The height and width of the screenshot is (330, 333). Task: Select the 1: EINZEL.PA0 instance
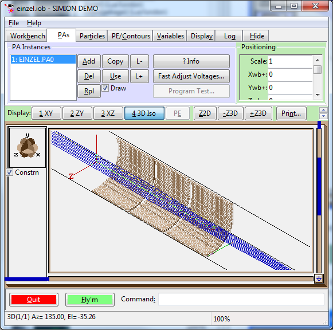tap(43, 60)
